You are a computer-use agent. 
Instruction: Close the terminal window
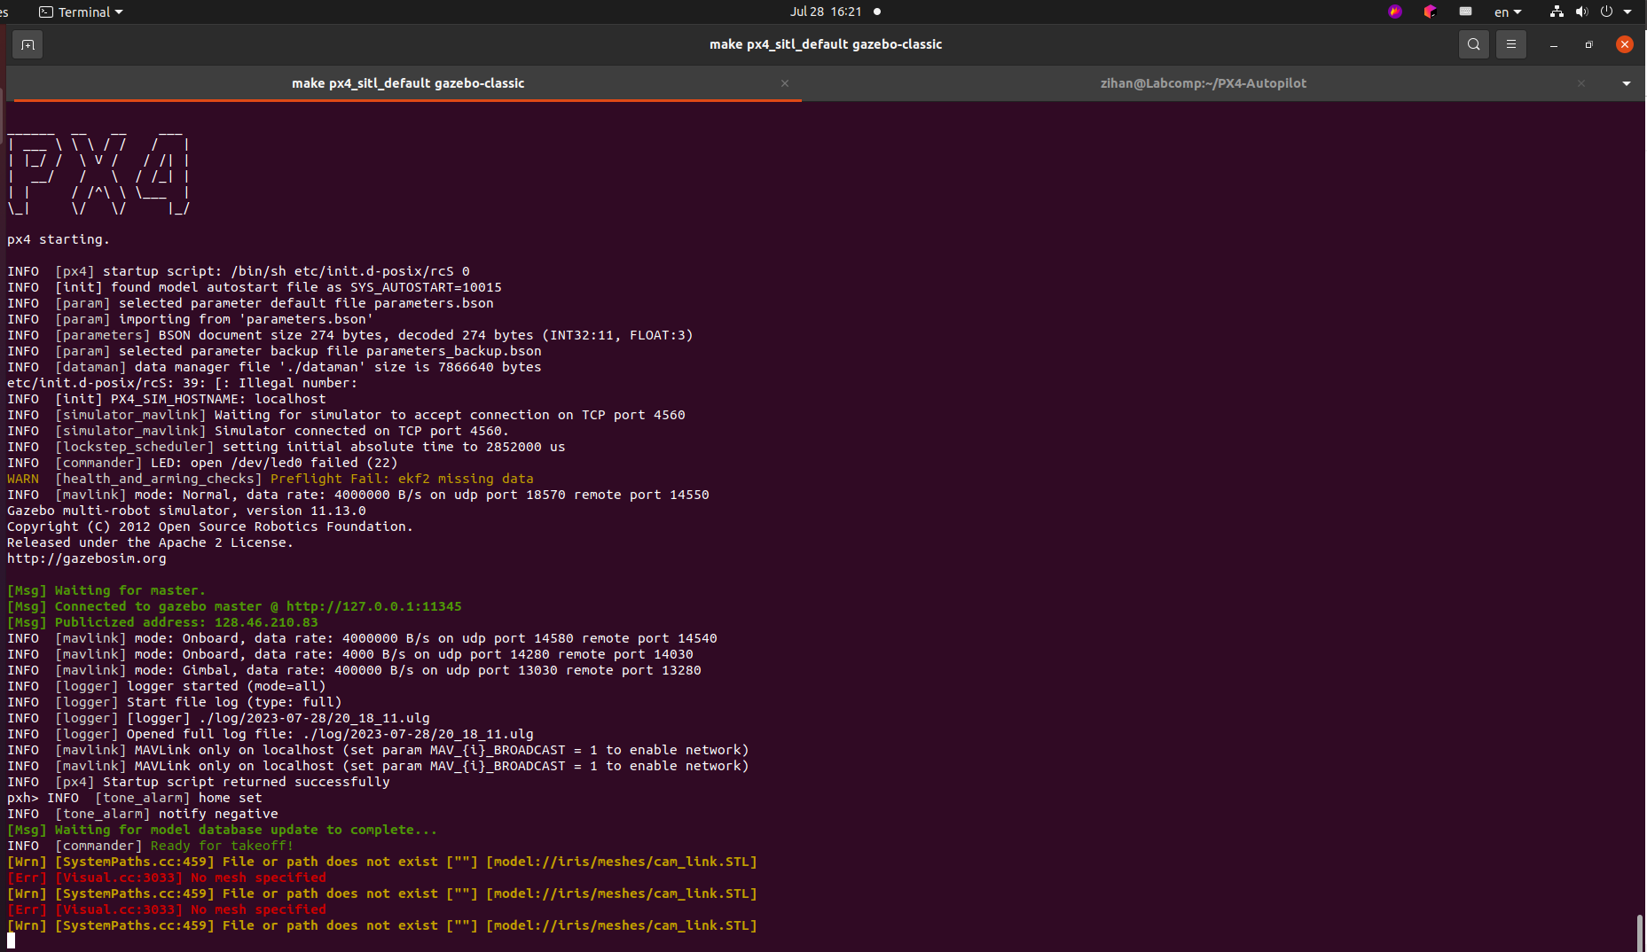coord(1625,44)
